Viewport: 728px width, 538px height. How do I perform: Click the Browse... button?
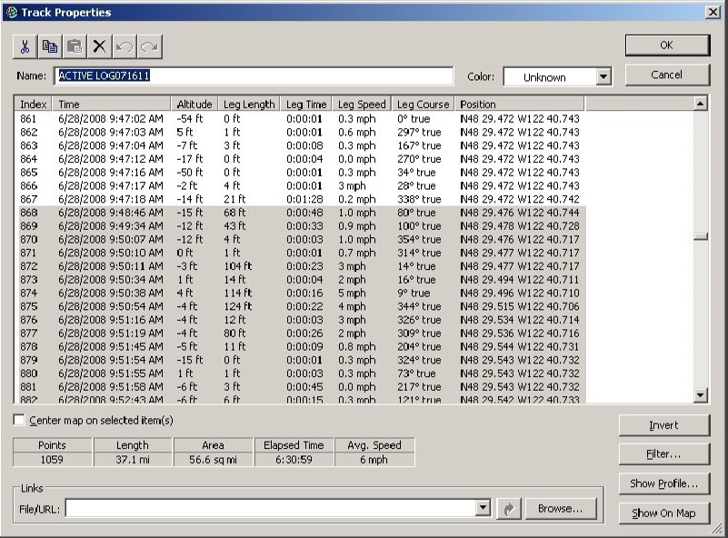coord(561,509)
